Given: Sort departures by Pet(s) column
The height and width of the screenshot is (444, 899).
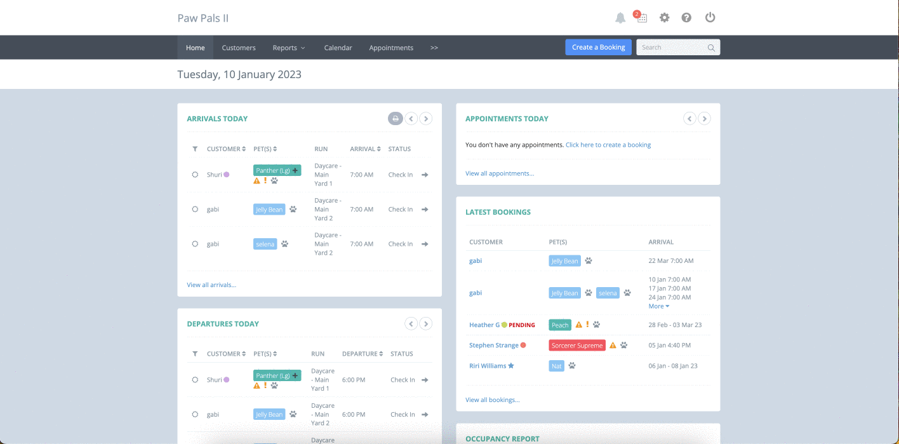Looking at the screenshot, I should (265, 354).
